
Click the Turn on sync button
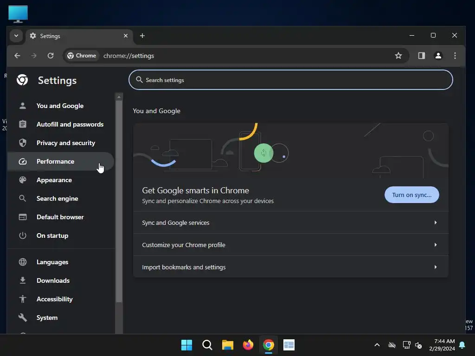point(412,195)
